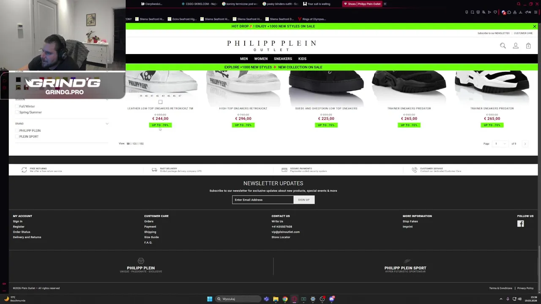541x304 pixels.
Task: Select size 42 on Retrokickz TM sneaker
Action: pyautogui.click(x=157, y=96)
